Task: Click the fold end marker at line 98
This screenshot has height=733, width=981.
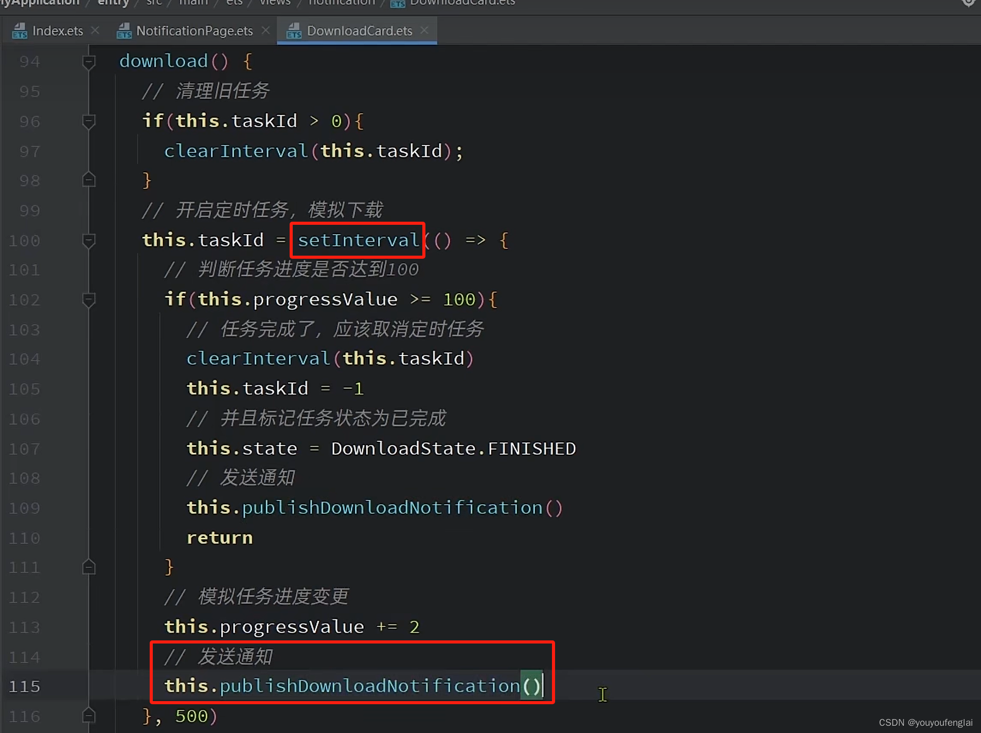Action: point(89,180)
